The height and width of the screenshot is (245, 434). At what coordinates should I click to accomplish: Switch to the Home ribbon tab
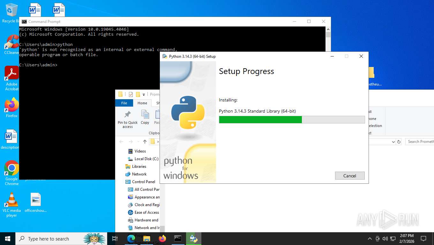tap(142, 103)
